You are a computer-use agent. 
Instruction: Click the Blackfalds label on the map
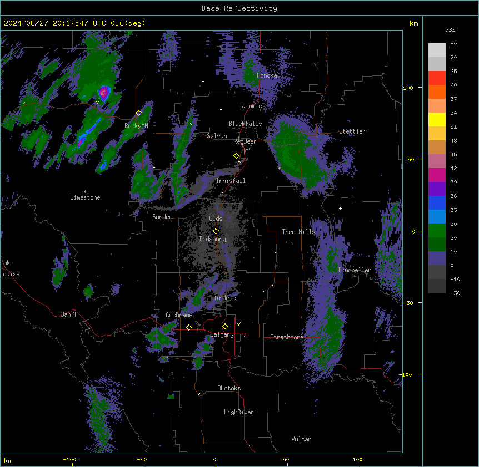pyautogui.click(x=245, y=124)
